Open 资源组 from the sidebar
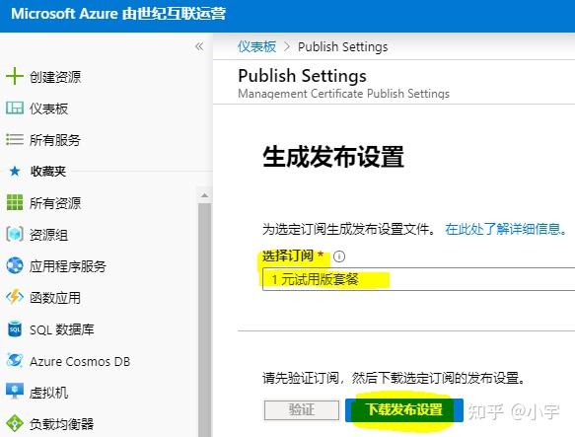This screenshot has width=575, height=437. 48,235
